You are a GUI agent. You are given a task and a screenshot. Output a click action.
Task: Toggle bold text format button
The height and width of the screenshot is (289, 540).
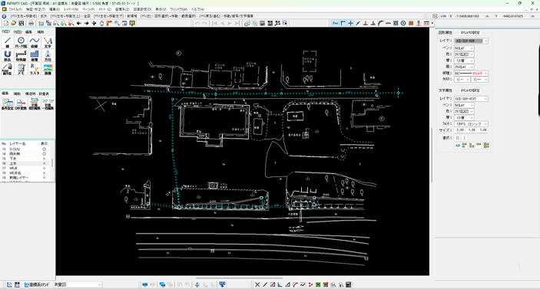[457, 138]
